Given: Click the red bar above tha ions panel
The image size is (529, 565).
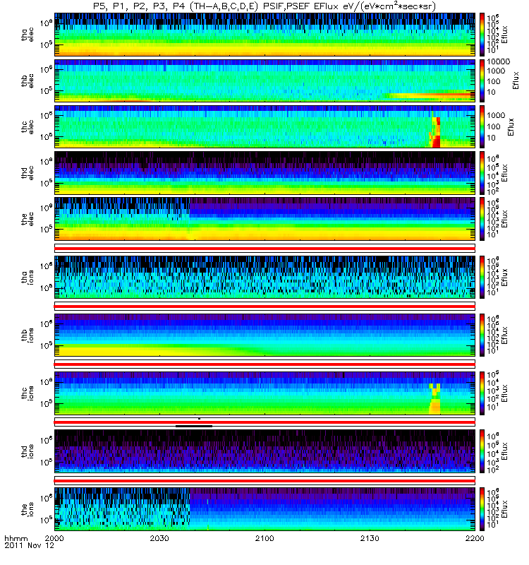Looking at the screenshot, I should point(265,249).
